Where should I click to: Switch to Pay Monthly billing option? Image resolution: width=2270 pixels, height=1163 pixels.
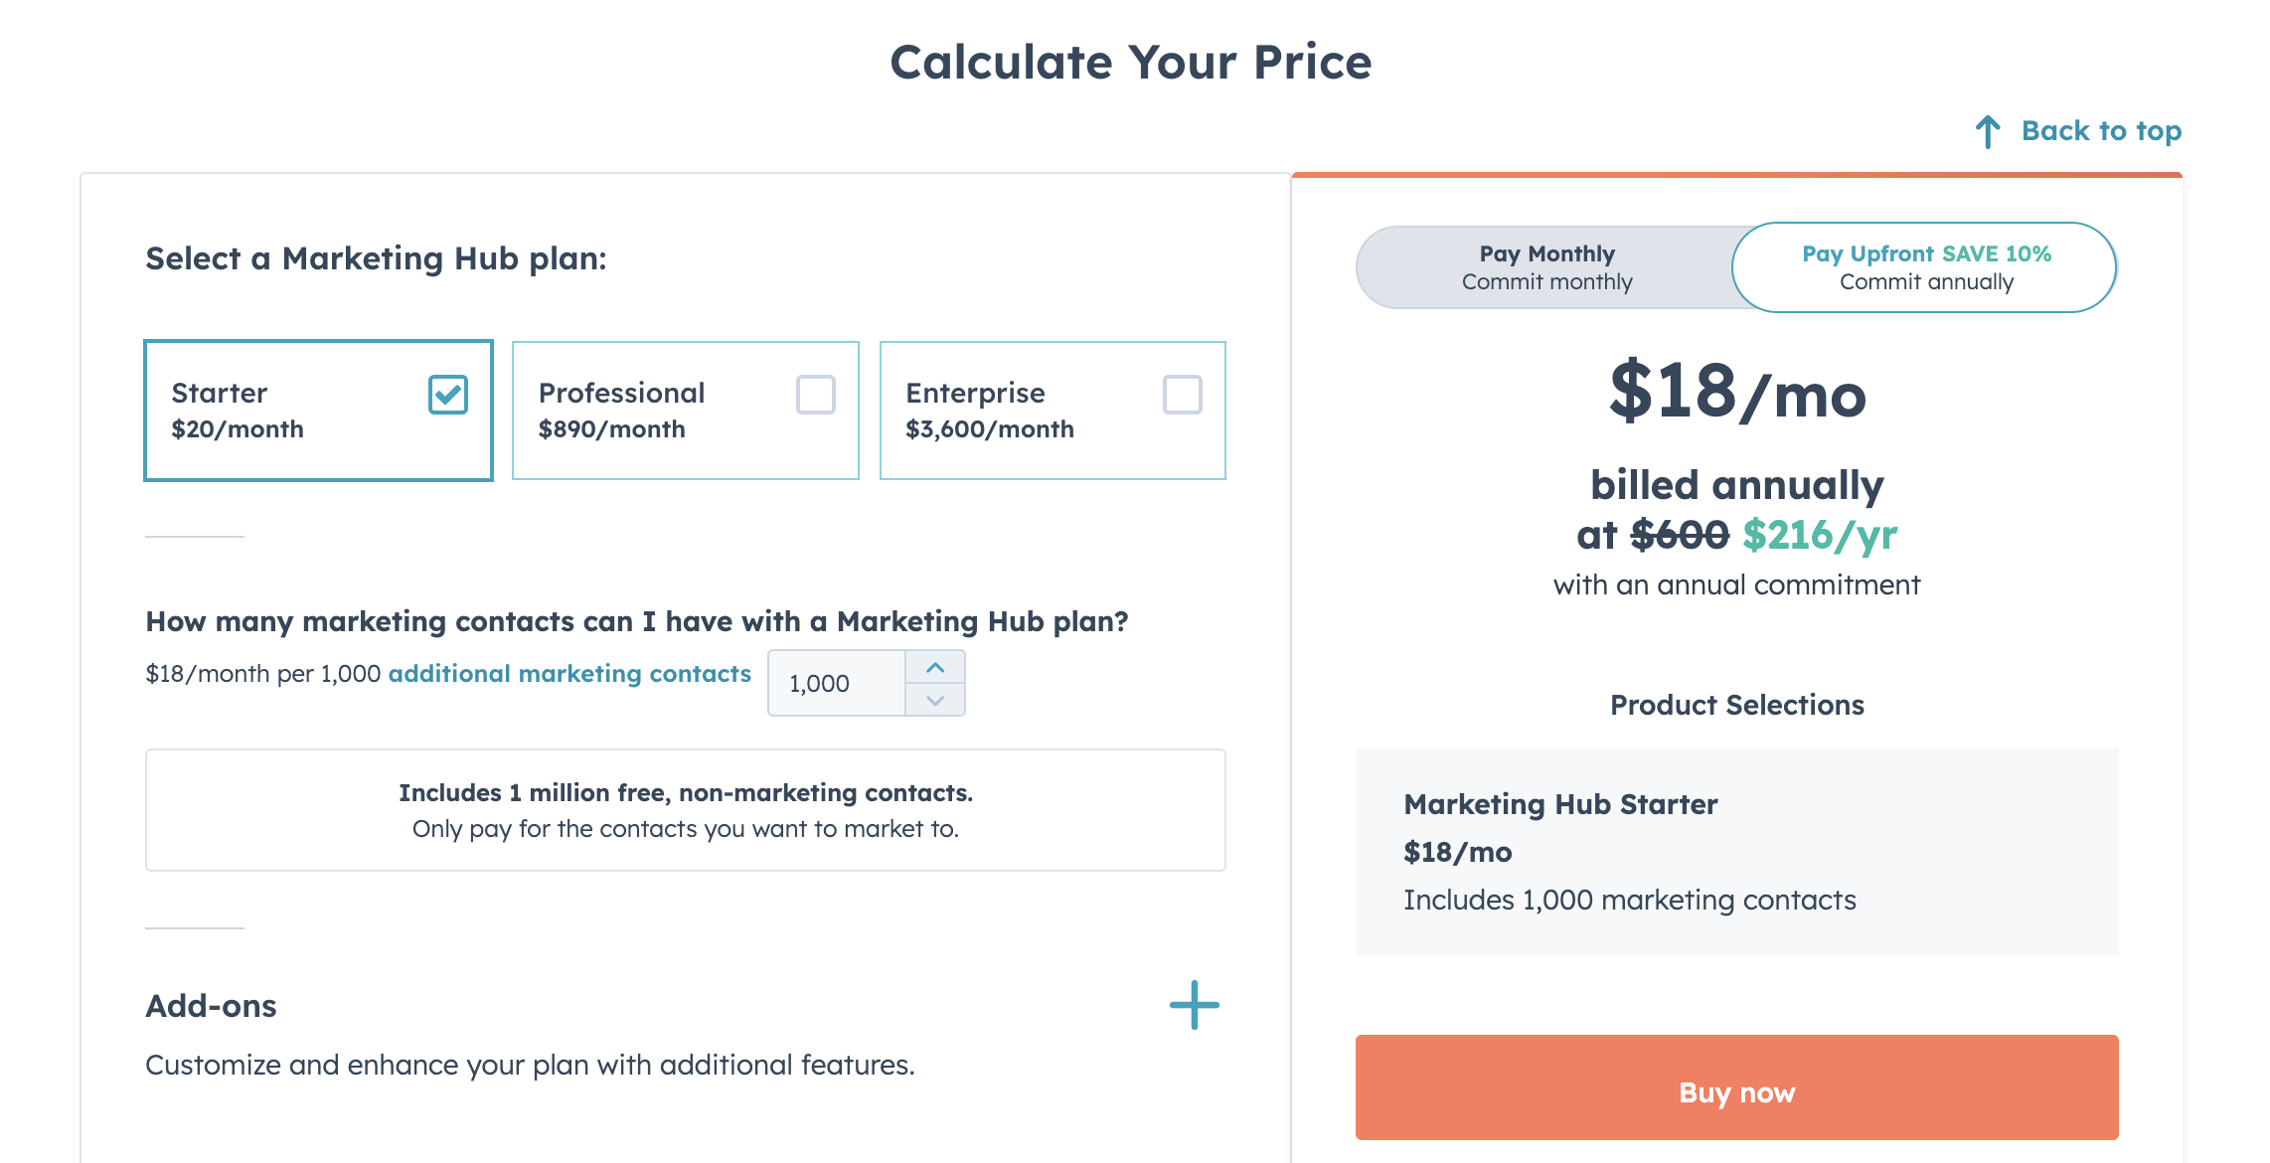pos(1546,267)
